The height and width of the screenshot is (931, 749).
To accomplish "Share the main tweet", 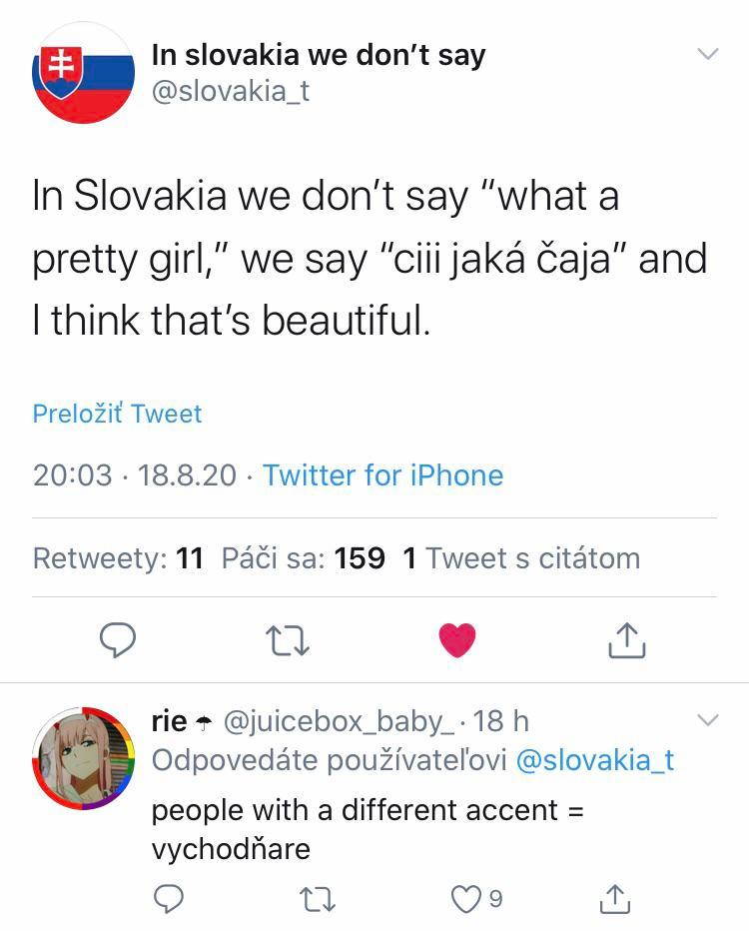I will pyautogui.click(x=627, y=640).
